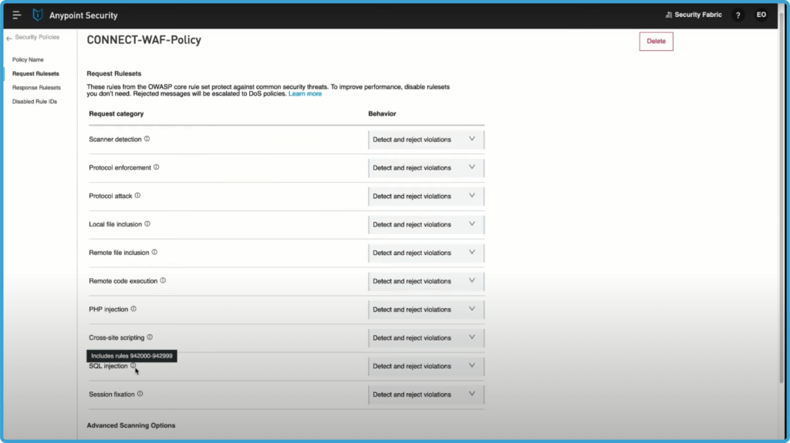This screenshot has height=443, width=790.
Task: Click the Session fixation row label
Action: [x=112, y=394]
